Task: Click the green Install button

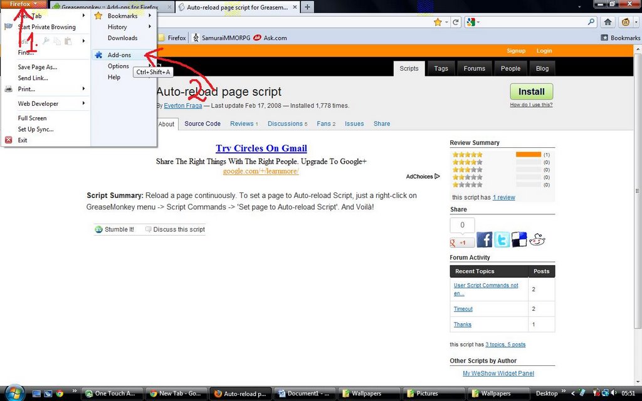Action: tap(531, 91)
